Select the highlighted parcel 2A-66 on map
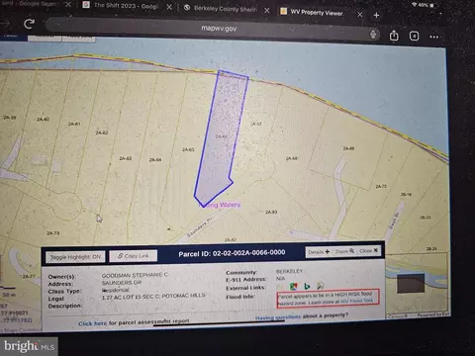Viewport: 475px width, 356px height. pyautogui.click(x=222, y=136)
